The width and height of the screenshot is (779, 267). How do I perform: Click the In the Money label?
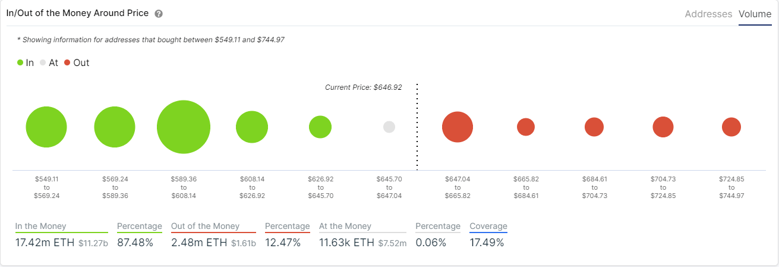click(41, 226)
